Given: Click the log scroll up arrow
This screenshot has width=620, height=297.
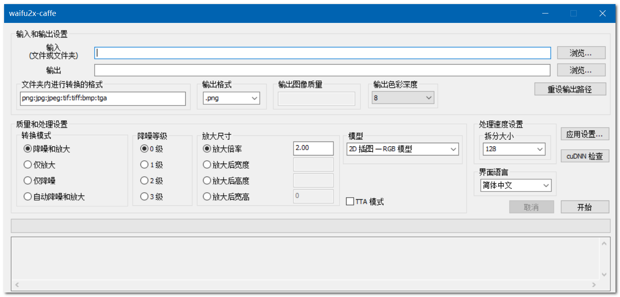Looking at the screenshot, I should click(x=604, y=243).
